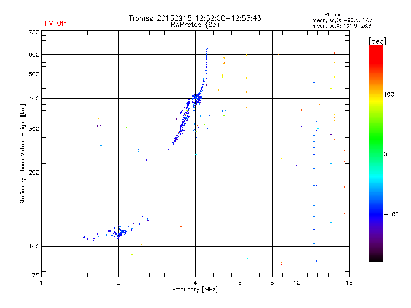Viewport: 411px width, 308px height.
Task: Click the '200' y-axis tick label
Action: (x=34, y=172)
